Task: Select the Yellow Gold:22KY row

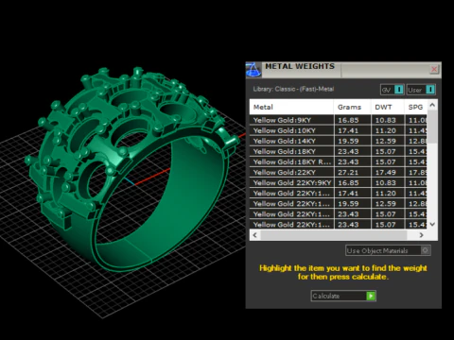Action: pyautogui.click(x=339, y=172)
